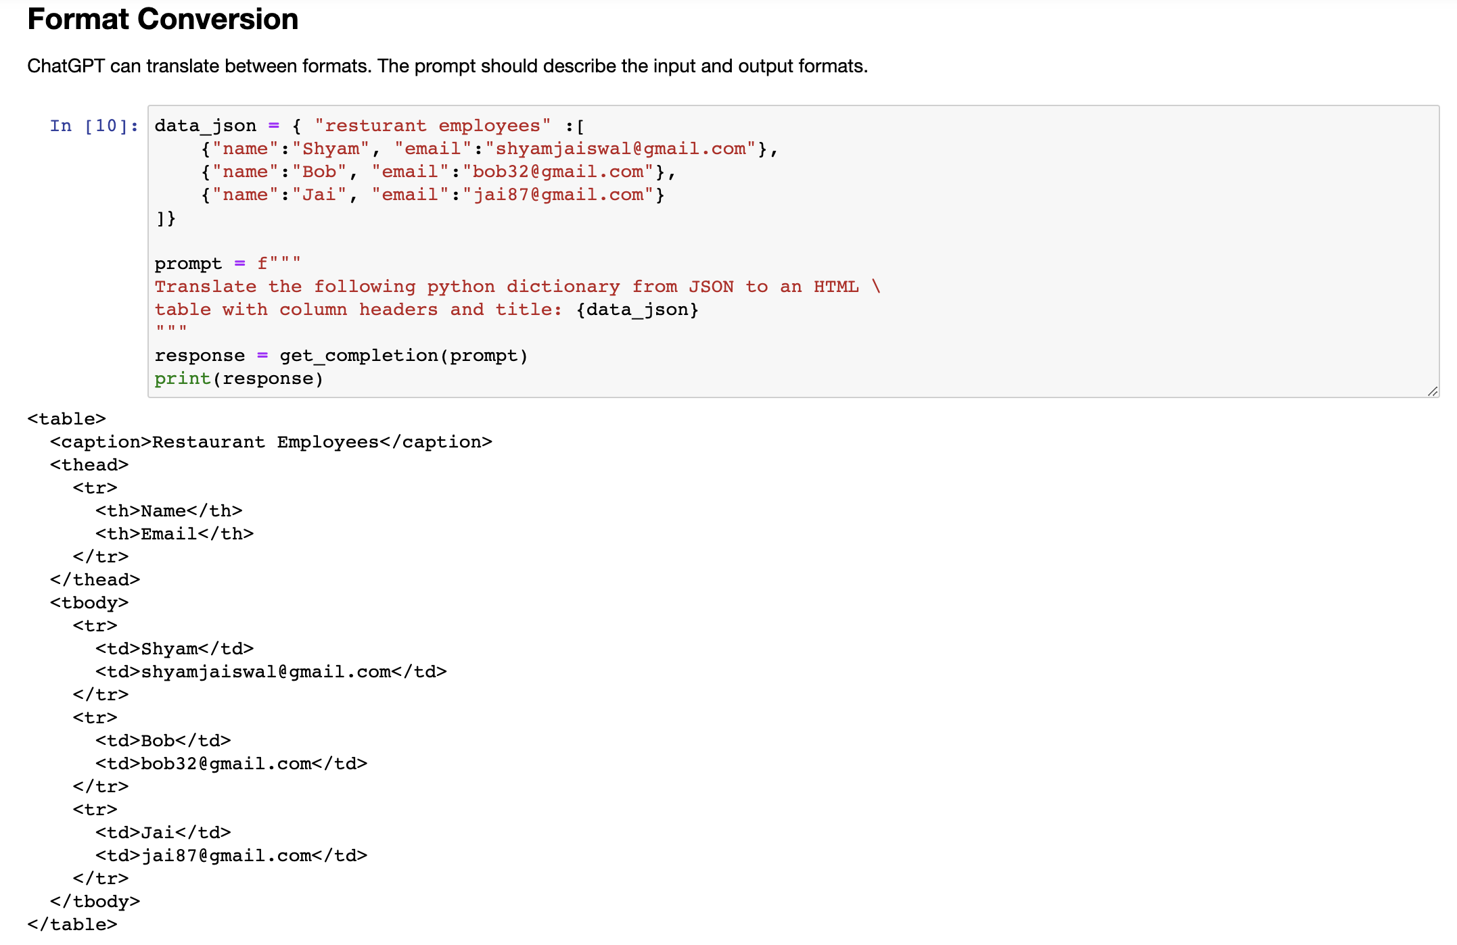The height and width of the screenshot is (945, 1457).
Task: Place cursor on the prompt = f""" line
Action: click(227, 264)
